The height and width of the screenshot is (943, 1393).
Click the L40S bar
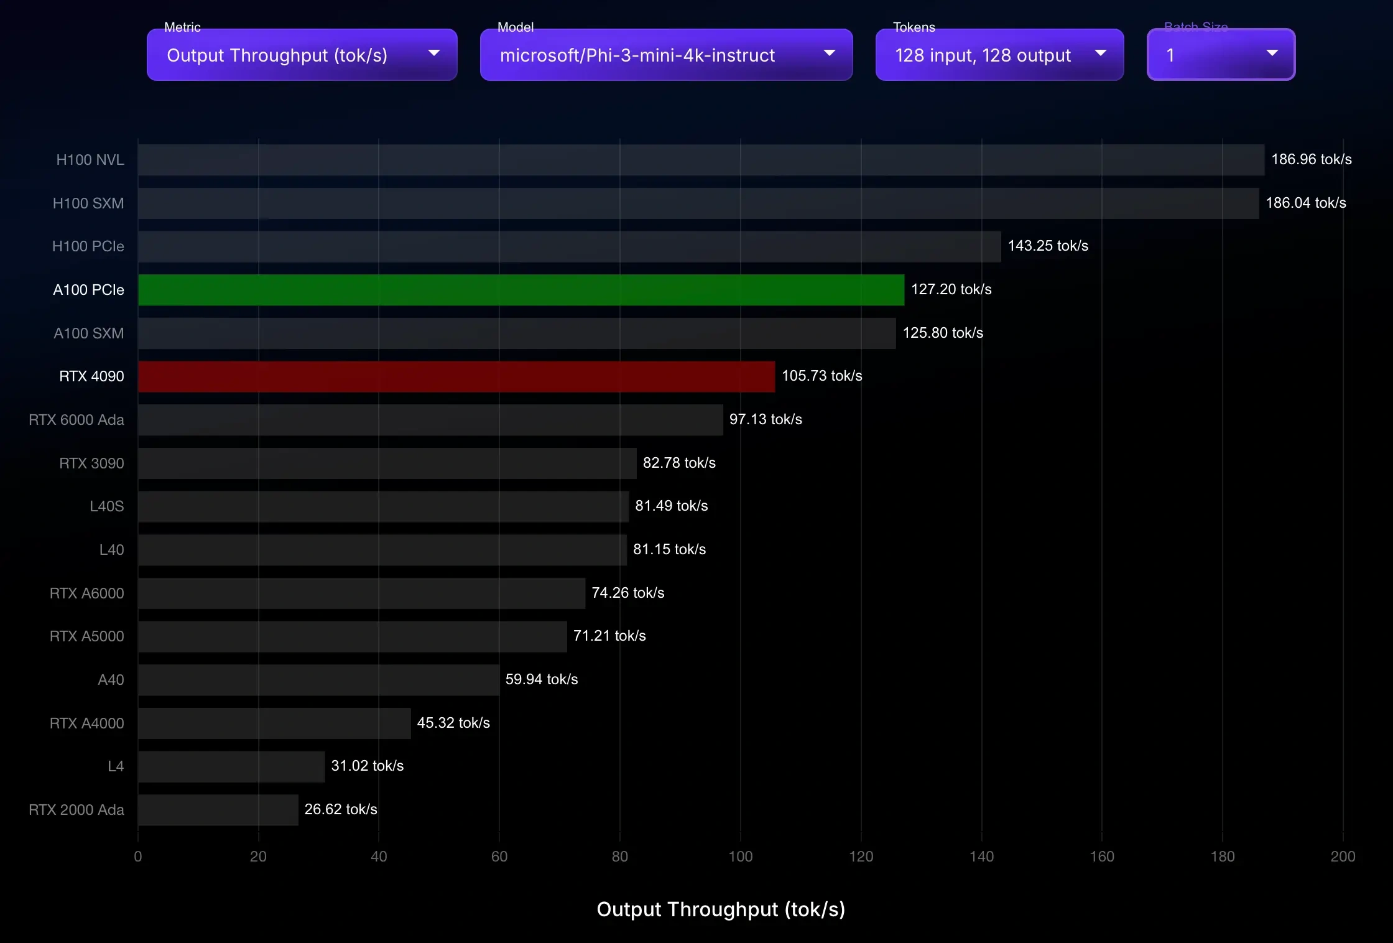[x=383, y=506]
